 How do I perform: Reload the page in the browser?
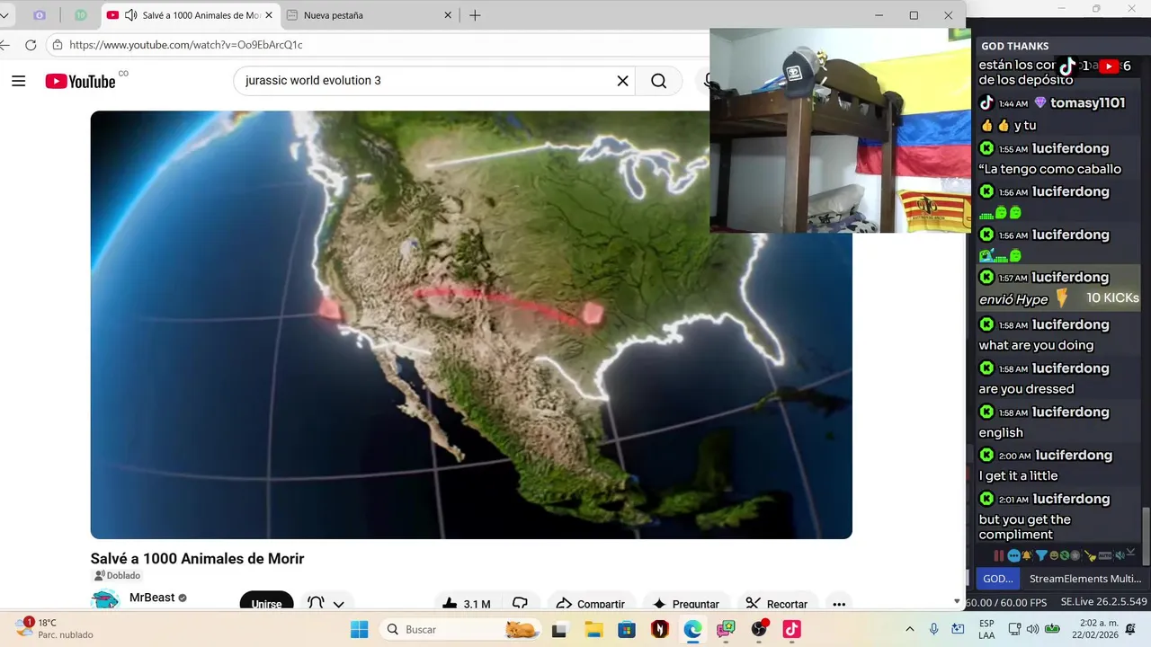coord(31,45)
